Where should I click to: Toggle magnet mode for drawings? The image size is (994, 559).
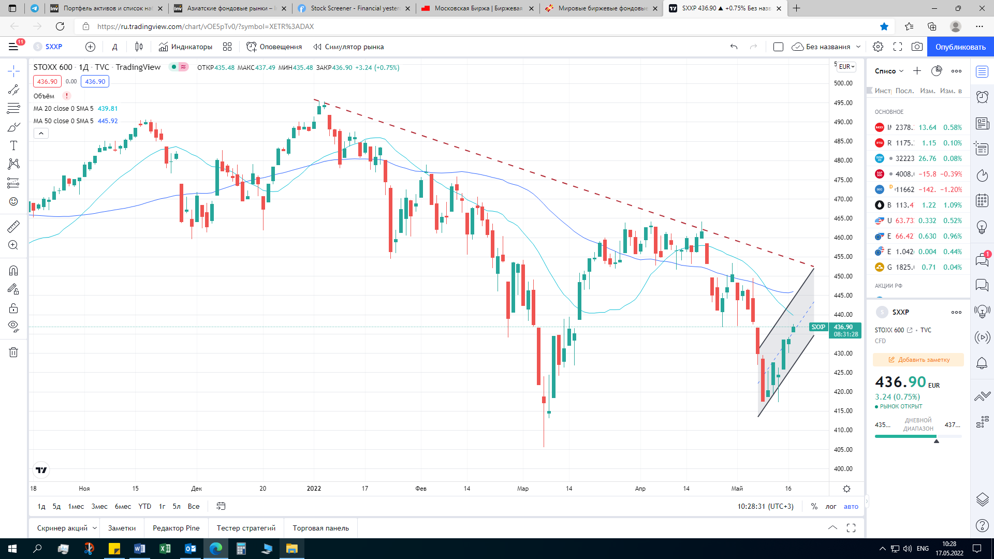[13, 271]
